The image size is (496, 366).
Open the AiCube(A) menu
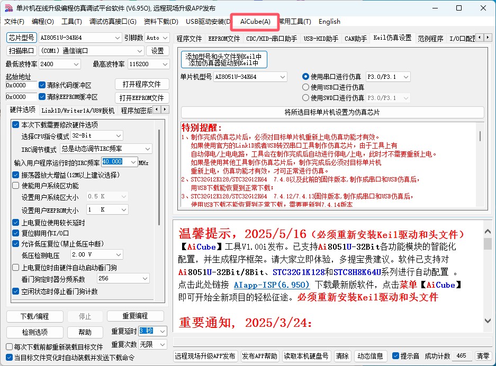coord(255,22)
